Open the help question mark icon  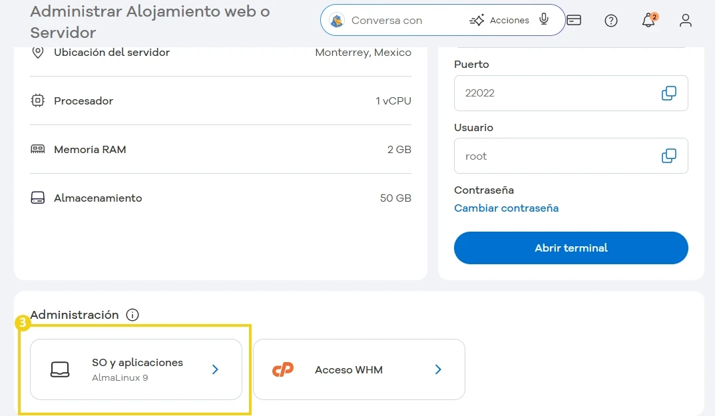point(610,21)
